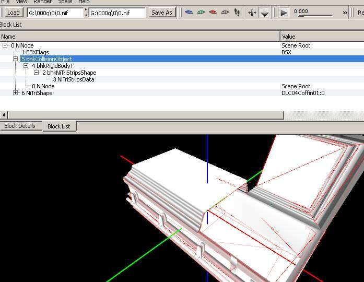This screenshot has height=282, width=364.
Task: Click the BSX value cell
Action: point(286,52)
